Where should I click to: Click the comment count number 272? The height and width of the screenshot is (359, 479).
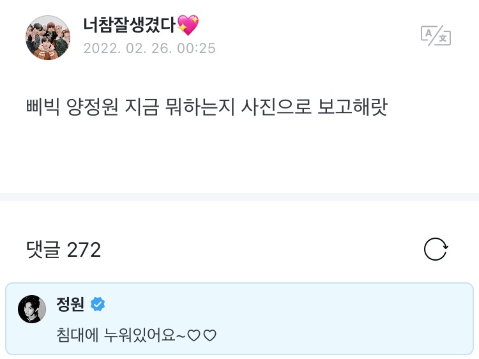pyautogui.click(x=84, y=250)
